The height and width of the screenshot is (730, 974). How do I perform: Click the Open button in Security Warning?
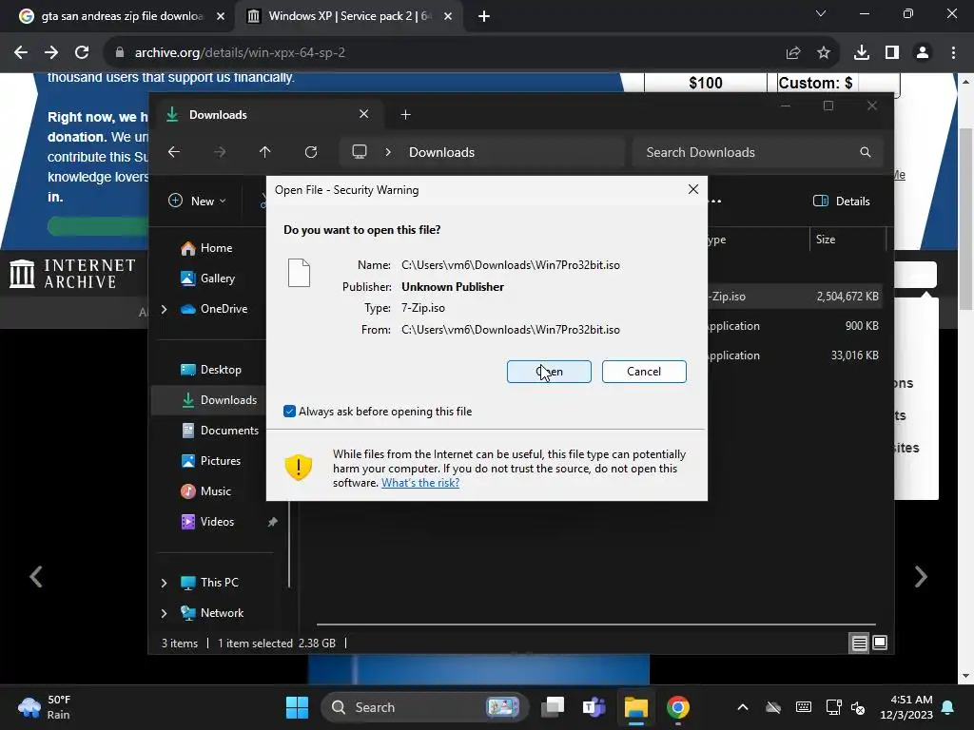[549, 372]
